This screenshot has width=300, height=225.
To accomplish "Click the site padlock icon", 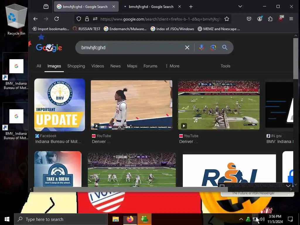I will pos(87,19).
